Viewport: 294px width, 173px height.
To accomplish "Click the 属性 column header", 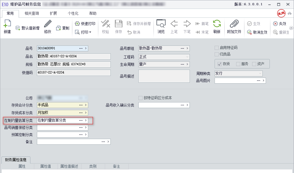I will coord(22,166).
